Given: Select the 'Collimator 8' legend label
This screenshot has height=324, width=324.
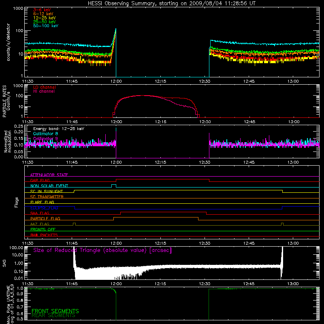Looking at the screenshot, I should [45, 134].
